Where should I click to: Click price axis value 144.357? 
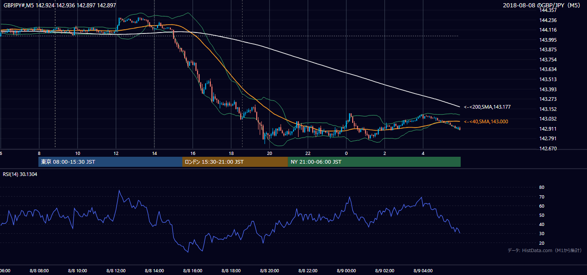(548, 10)
